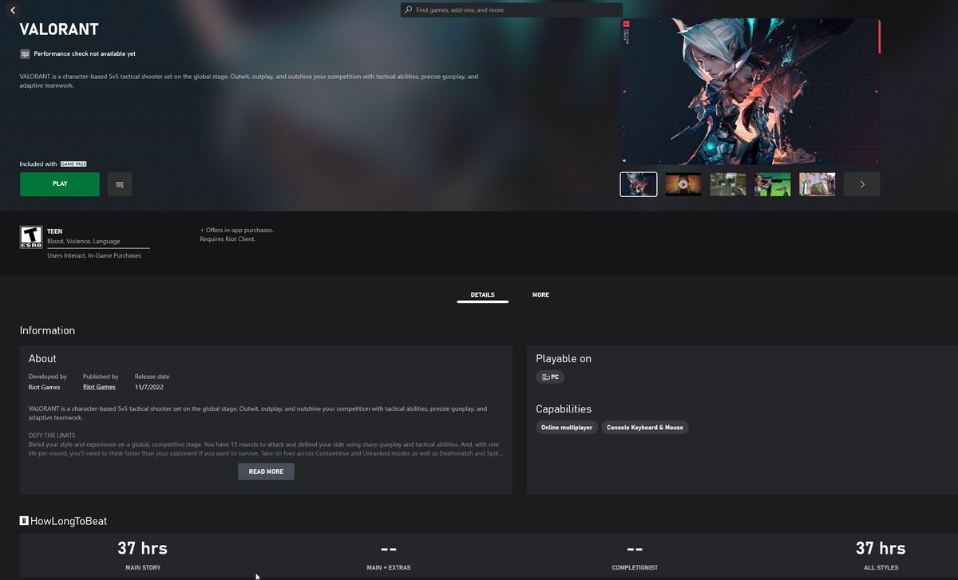958x580 pixels.
Task: Select the third screenshot thumbnail
Action: [728, 184]
